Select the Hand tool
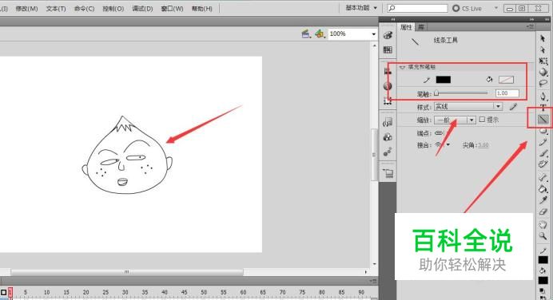 tap(543, 225)
